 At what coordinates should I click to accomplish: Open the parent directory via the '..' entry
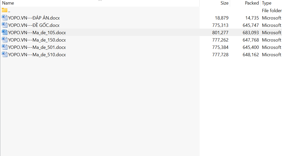tap(9, 10)
